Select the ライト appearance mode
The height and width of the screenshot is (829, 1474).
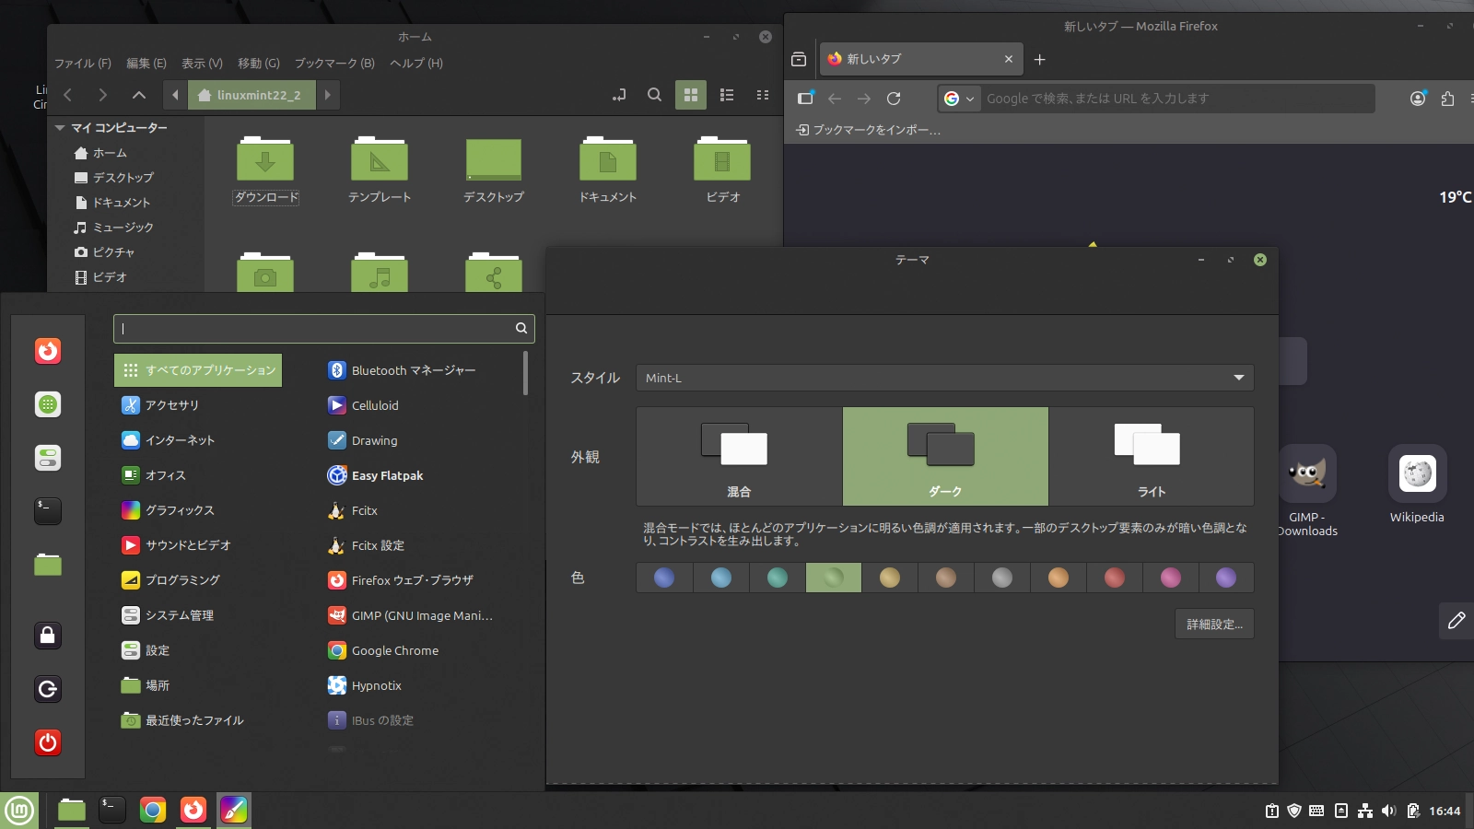[1152, 456]
